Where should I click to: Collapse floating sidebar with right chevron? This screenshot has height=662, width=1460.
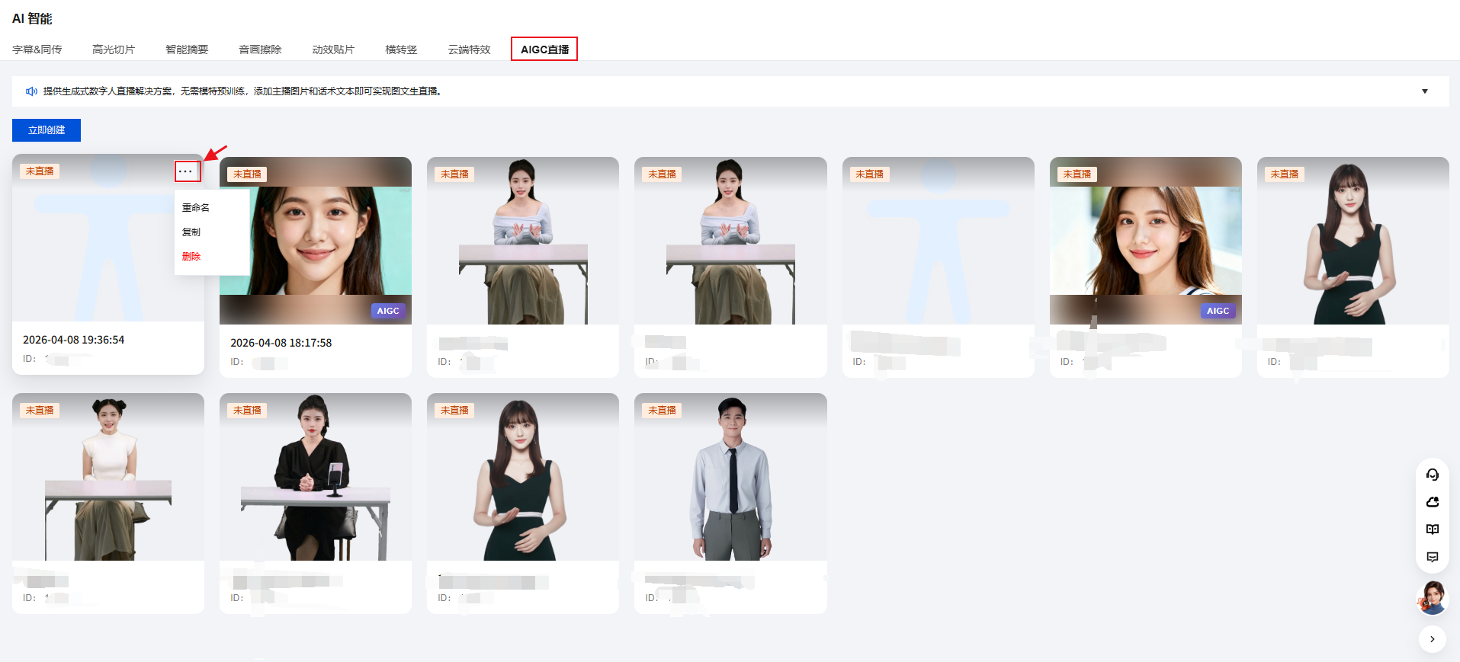[x=1432, y=639]
